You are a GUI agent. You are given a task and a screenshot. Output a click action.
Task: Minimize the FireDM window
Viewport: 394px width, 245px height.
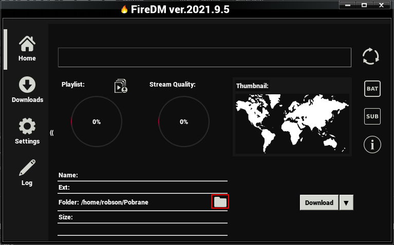point(348,5)
